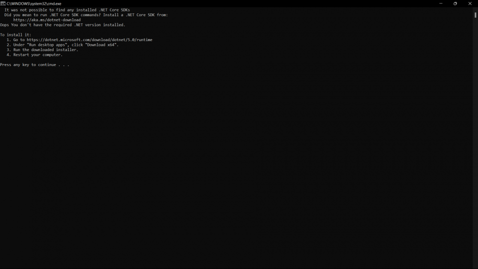Click the "Did you mean to run" line
Image resolution: width=478 pixels, height=269 pixels.
86,15
